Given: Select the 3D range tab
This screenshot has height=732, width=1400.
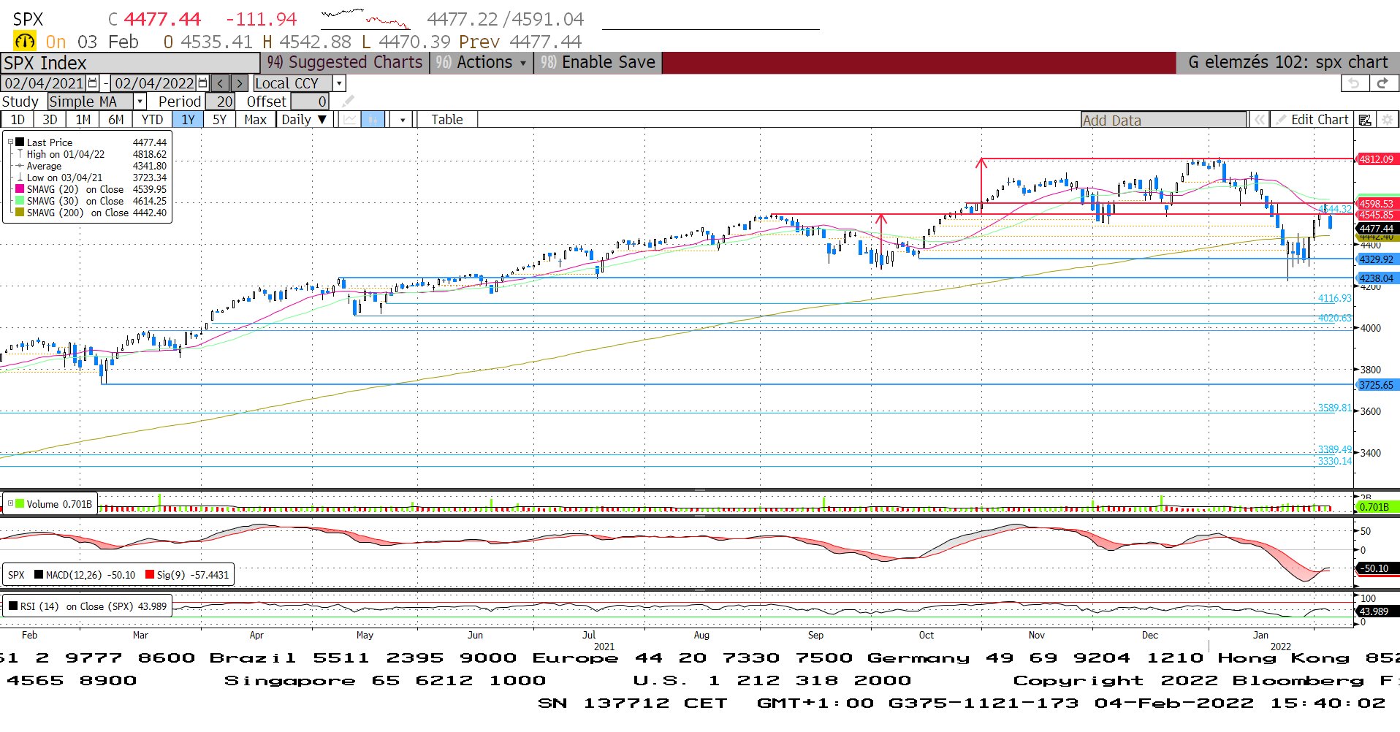Looking at the screenshot, I should pyautogui.click(x=50, y=120).
